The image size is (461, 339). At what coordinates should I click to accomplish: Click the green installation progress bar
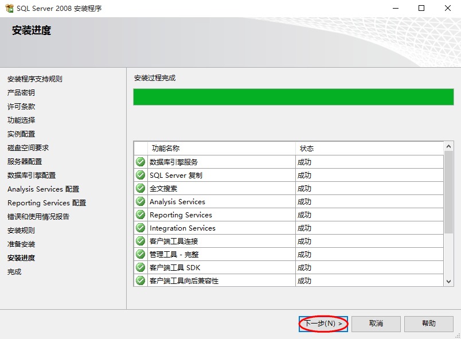[294, 97]
